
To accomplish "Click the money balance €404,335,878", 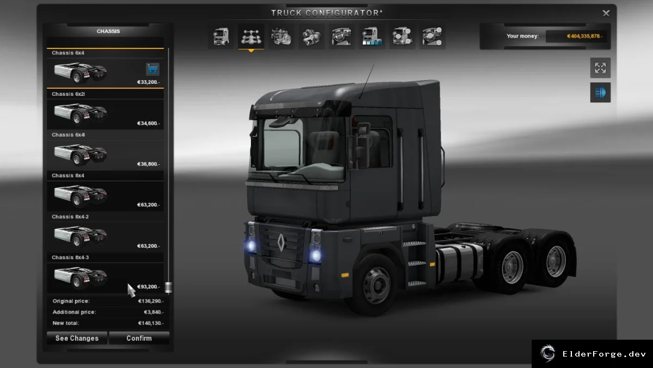I will click(585, 36).
